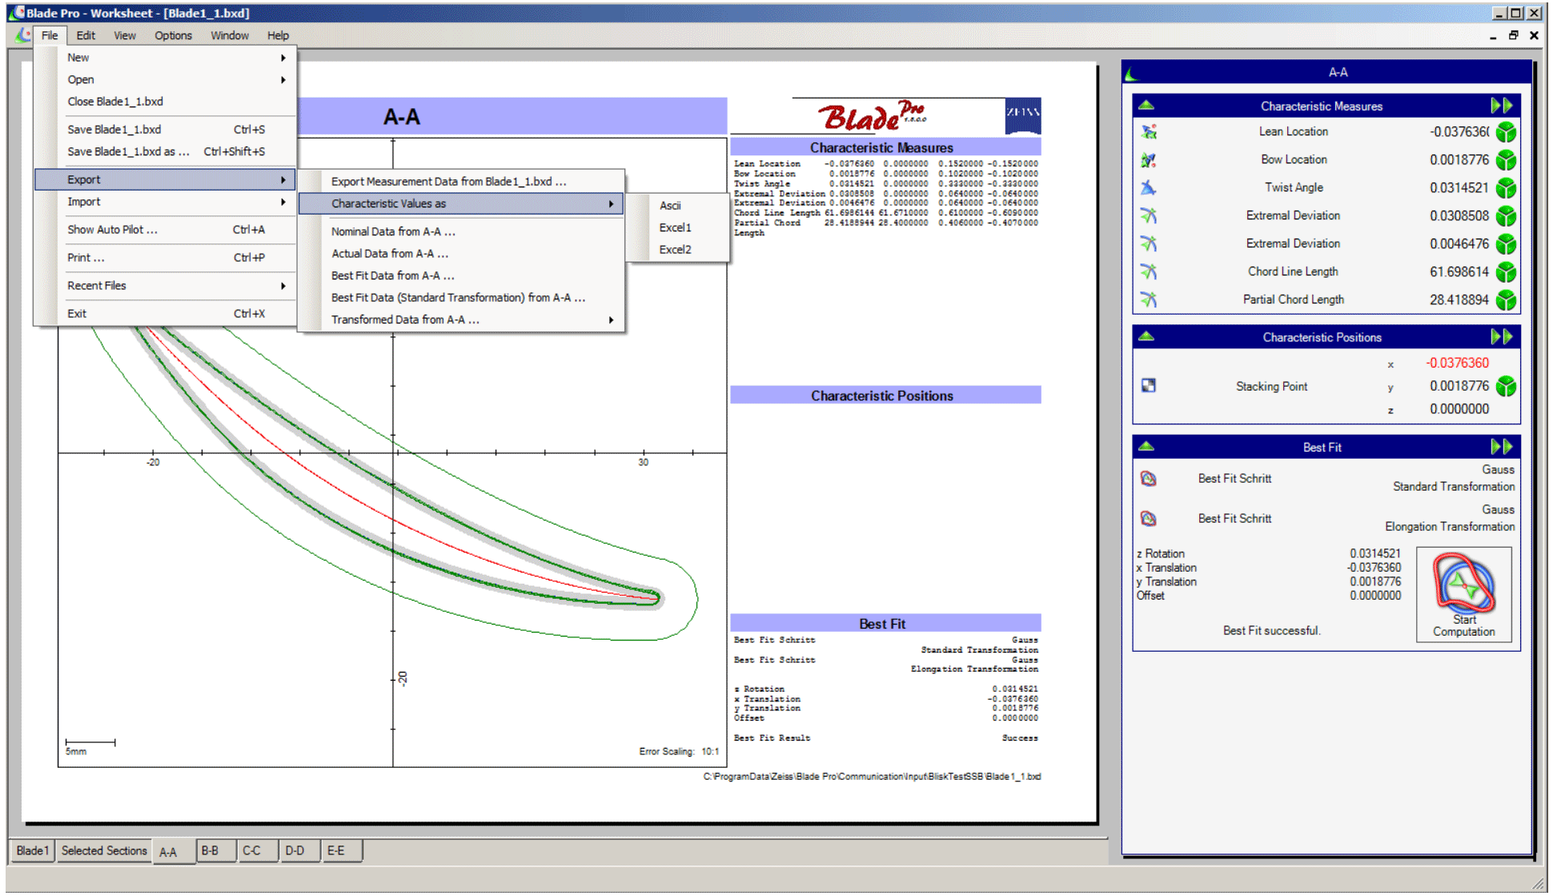This screenshot has width=1553, height=896.
Task: Start Computation for best fit
Action: point(1464,594)
